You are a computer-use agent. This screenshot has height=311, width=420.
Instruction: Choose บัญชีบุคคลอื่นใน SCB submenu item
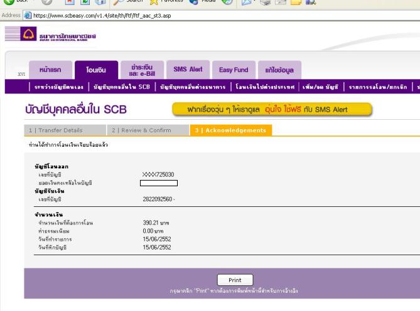[x=122, y=87]
